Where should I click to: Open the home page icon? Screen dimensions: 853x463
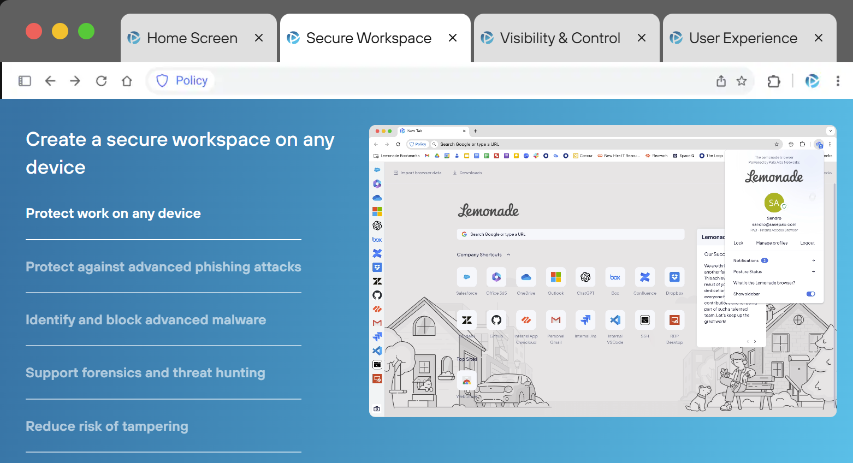point(127,81)
